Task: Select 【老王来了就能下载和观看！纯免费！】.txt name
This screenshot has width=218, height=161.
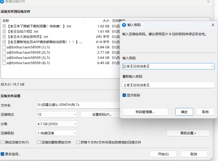Action: 39,26
